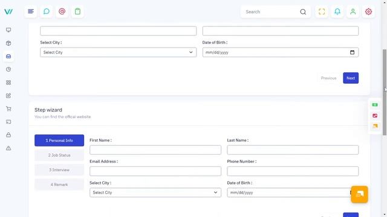Image resolution: width=387 pixels, height=217 pixels.
Task: Select the 1 Personal Info step
Action: [59, 140]
